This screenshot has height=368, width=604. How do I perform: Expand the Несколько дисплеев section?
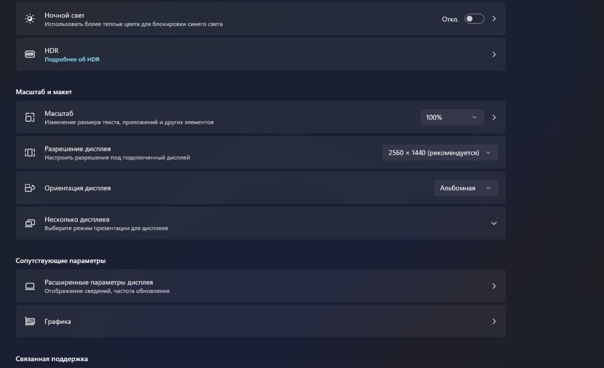coord(494,223)
